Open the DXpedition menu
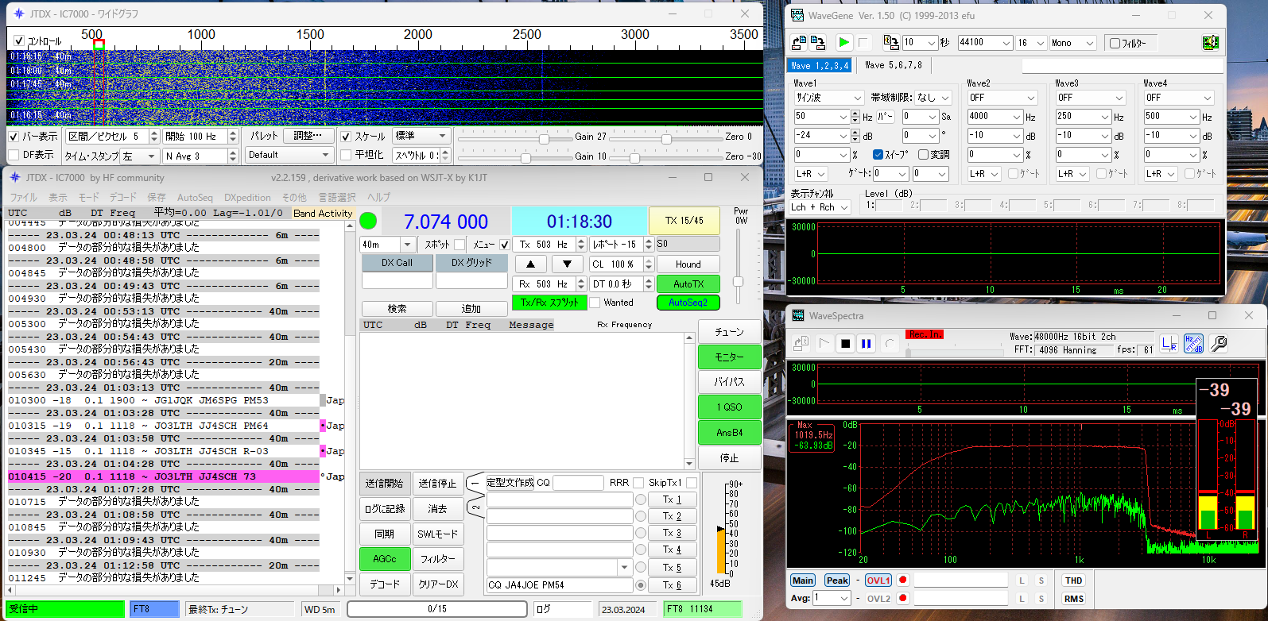The width and height of the screenshot is (1268, 621). click(x=247, y=197)
